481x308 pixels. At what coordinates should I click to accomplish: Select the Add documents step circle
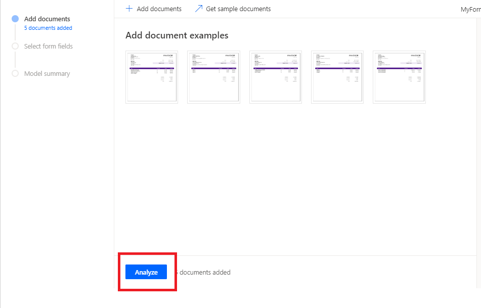coord(15,19)
